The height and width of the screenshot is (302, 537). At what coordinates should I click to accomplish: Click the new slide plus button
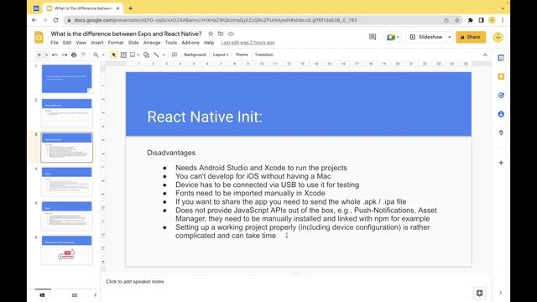[39, 55]
